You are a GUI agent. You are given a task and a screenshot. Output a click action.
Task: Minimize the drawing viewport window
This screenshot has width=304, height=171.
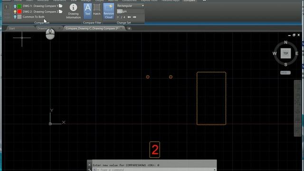point(289,35)
